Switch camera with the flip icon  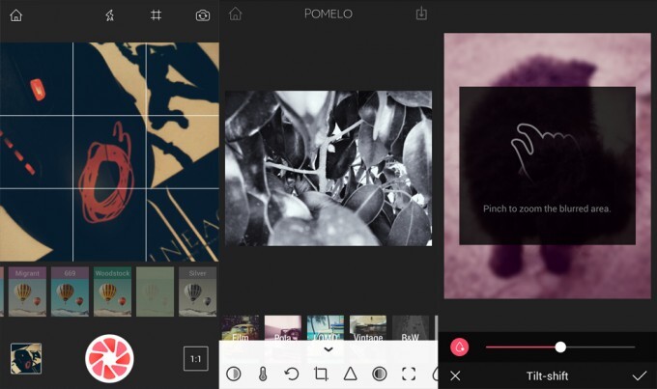coord(203,14)
